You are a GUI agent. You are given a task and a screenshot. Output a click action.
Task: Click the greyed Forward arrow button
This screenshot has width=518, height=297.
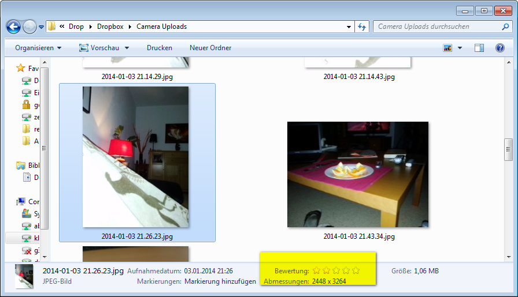point(29,27)
